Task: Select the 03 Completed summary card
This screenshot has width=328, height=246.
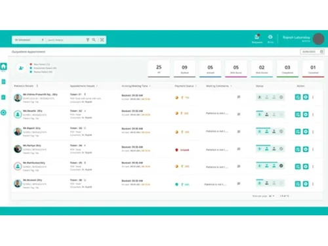Action: 287,69
